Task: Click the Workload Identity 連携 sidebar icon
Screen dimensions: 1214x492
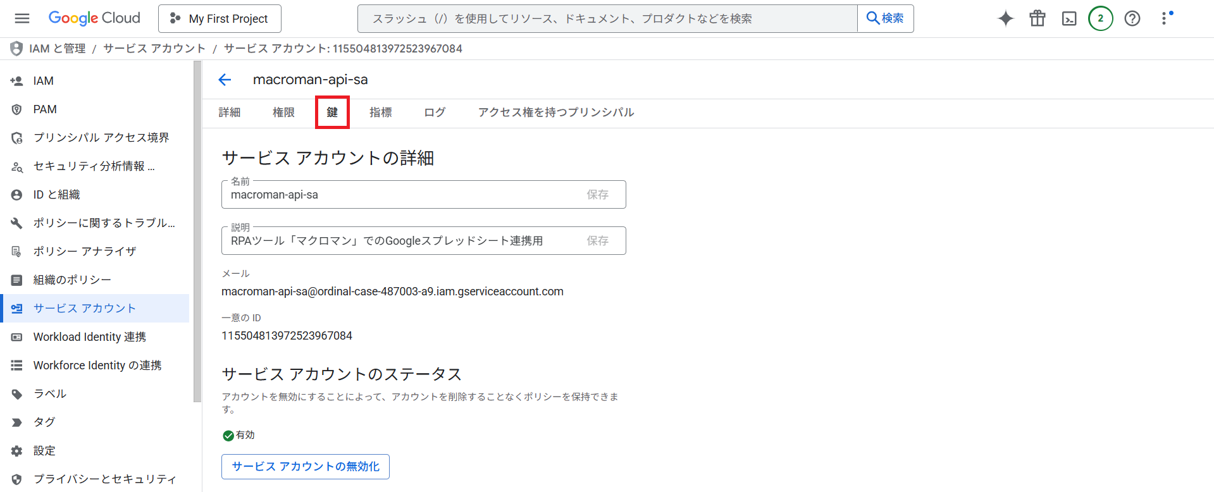Action: tap(17, 337)
